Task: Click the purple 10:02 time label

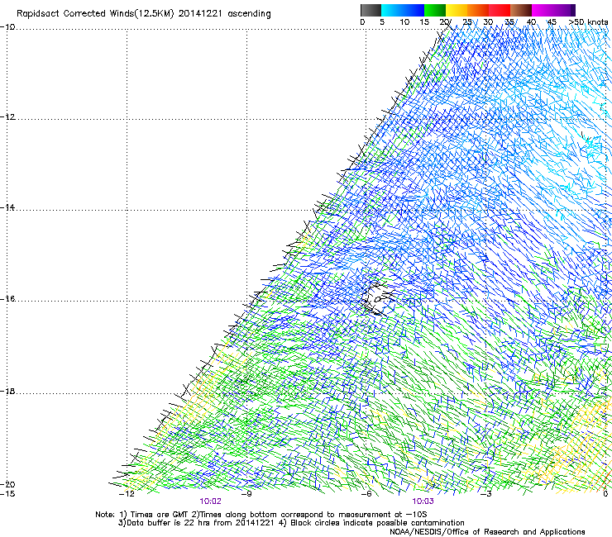Action: click(x=210, y=501)
